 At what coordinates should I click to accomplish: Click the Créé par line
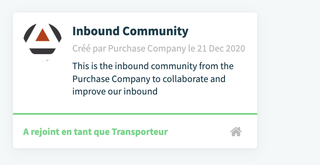click(x=159, y=49)
